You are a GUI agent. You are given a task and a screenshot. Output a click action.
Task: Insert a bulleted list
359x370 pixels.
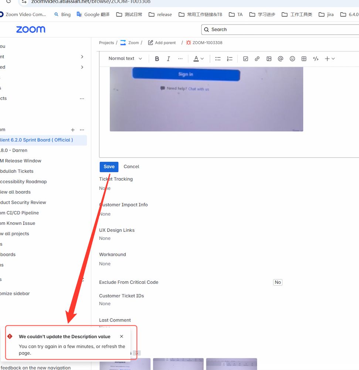tap(218, 59)
